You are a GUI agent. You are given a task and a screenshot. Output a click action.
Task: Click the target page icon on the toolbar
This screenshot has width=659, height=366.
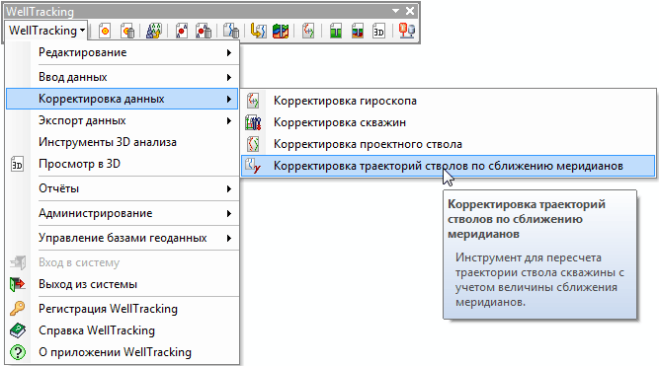click(x=104, y=31)
